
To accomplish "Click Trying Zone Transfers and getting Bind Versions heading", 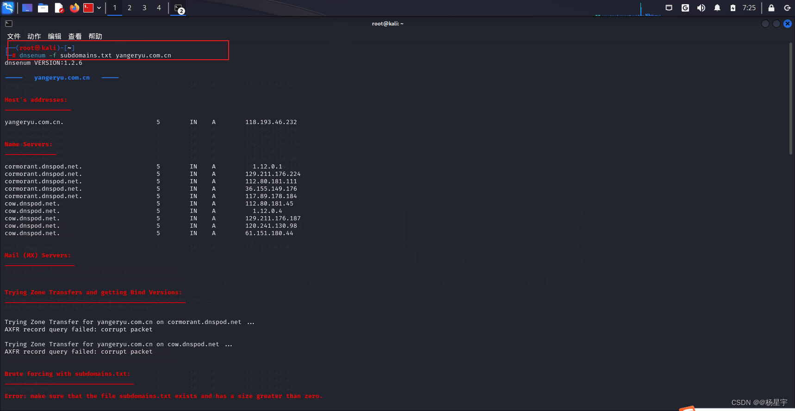I will click(x=93, y=293).
